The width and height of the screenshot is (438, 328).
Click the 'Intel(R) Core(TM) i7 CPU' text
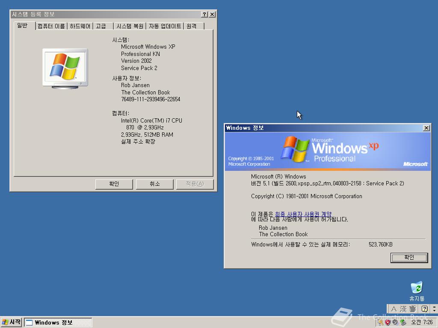(151, 120)
